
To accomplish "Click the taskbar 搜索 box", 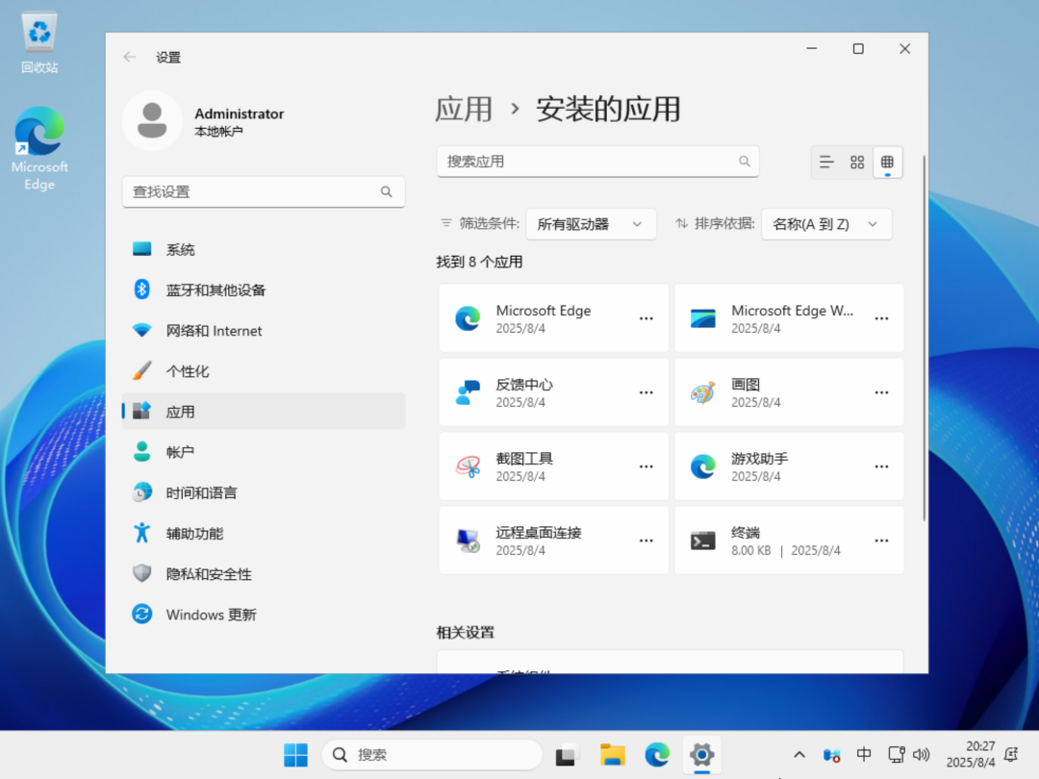I will 432,755.
